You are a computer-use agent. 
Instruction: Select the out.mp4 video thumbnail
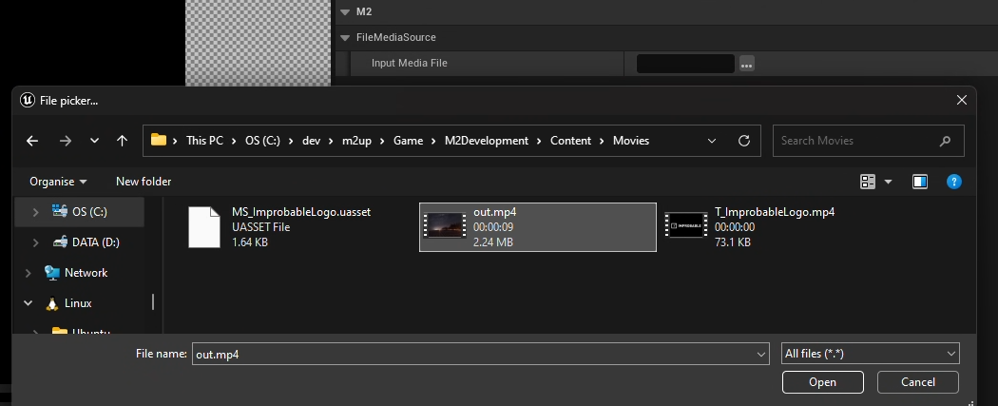point(445,227)
